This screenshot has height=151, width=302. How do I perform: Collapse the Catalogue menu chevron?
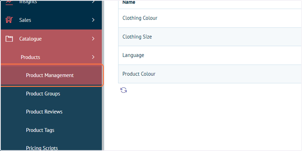[x=93, y=39]
